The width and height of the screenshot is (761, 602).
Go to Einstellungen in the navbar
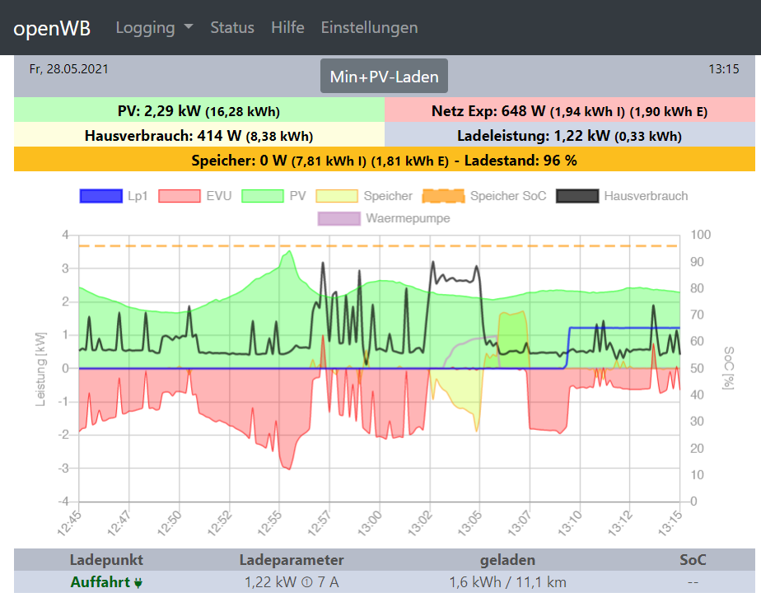point(369,27)
